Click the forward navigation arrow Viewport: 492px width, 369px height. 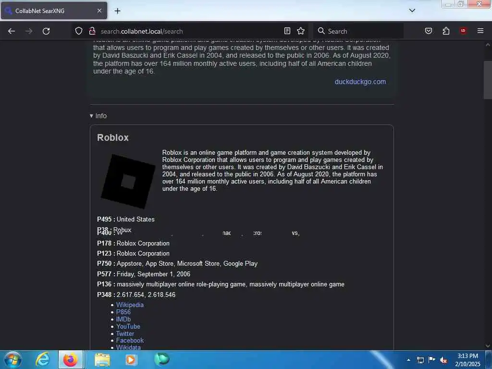click(x=29, y=31)
